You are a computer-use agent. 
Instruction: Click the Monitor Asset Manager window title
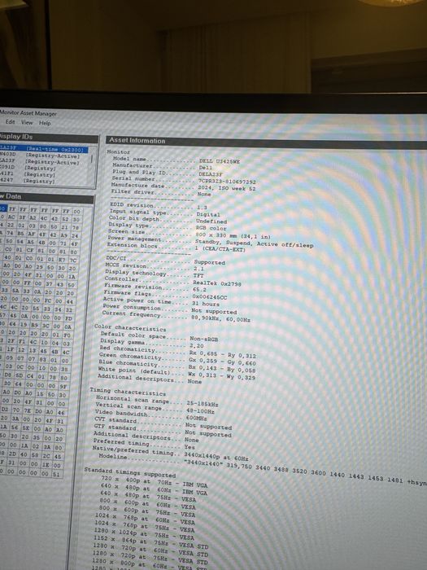[28, 113]
